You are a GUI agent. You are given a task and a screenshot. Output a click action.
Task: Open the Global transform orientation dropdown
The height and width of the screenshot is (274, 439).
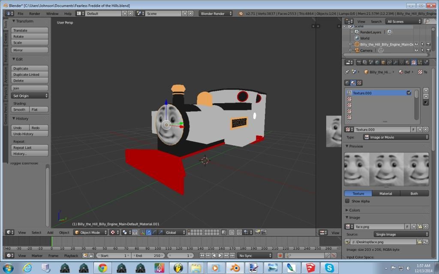click(x=175, y=232)
